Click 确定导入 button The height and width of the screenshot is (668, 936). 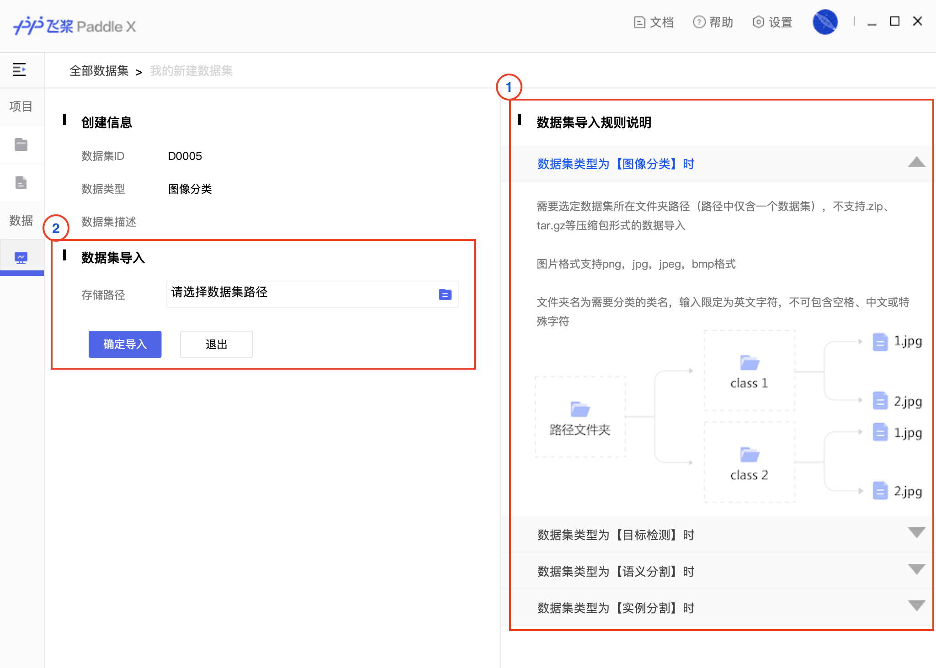(125, 344)
